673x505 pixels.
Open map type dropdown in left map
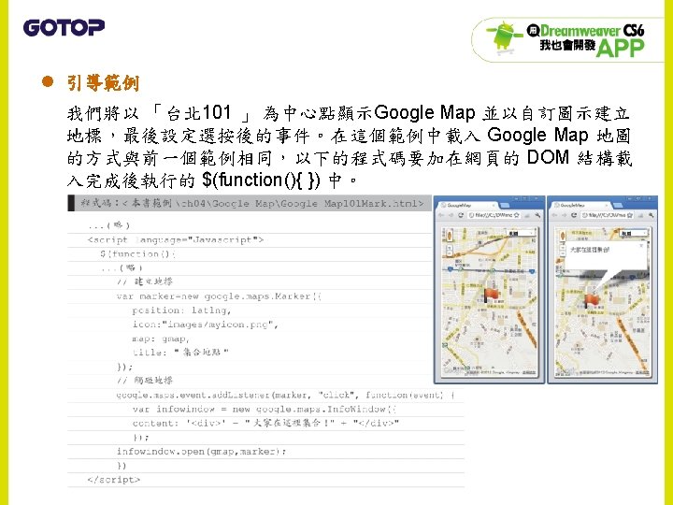point(521,234)
